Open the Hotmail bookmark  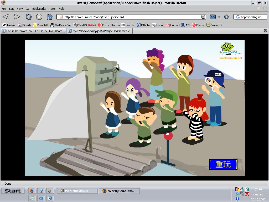tap(173, 25)
